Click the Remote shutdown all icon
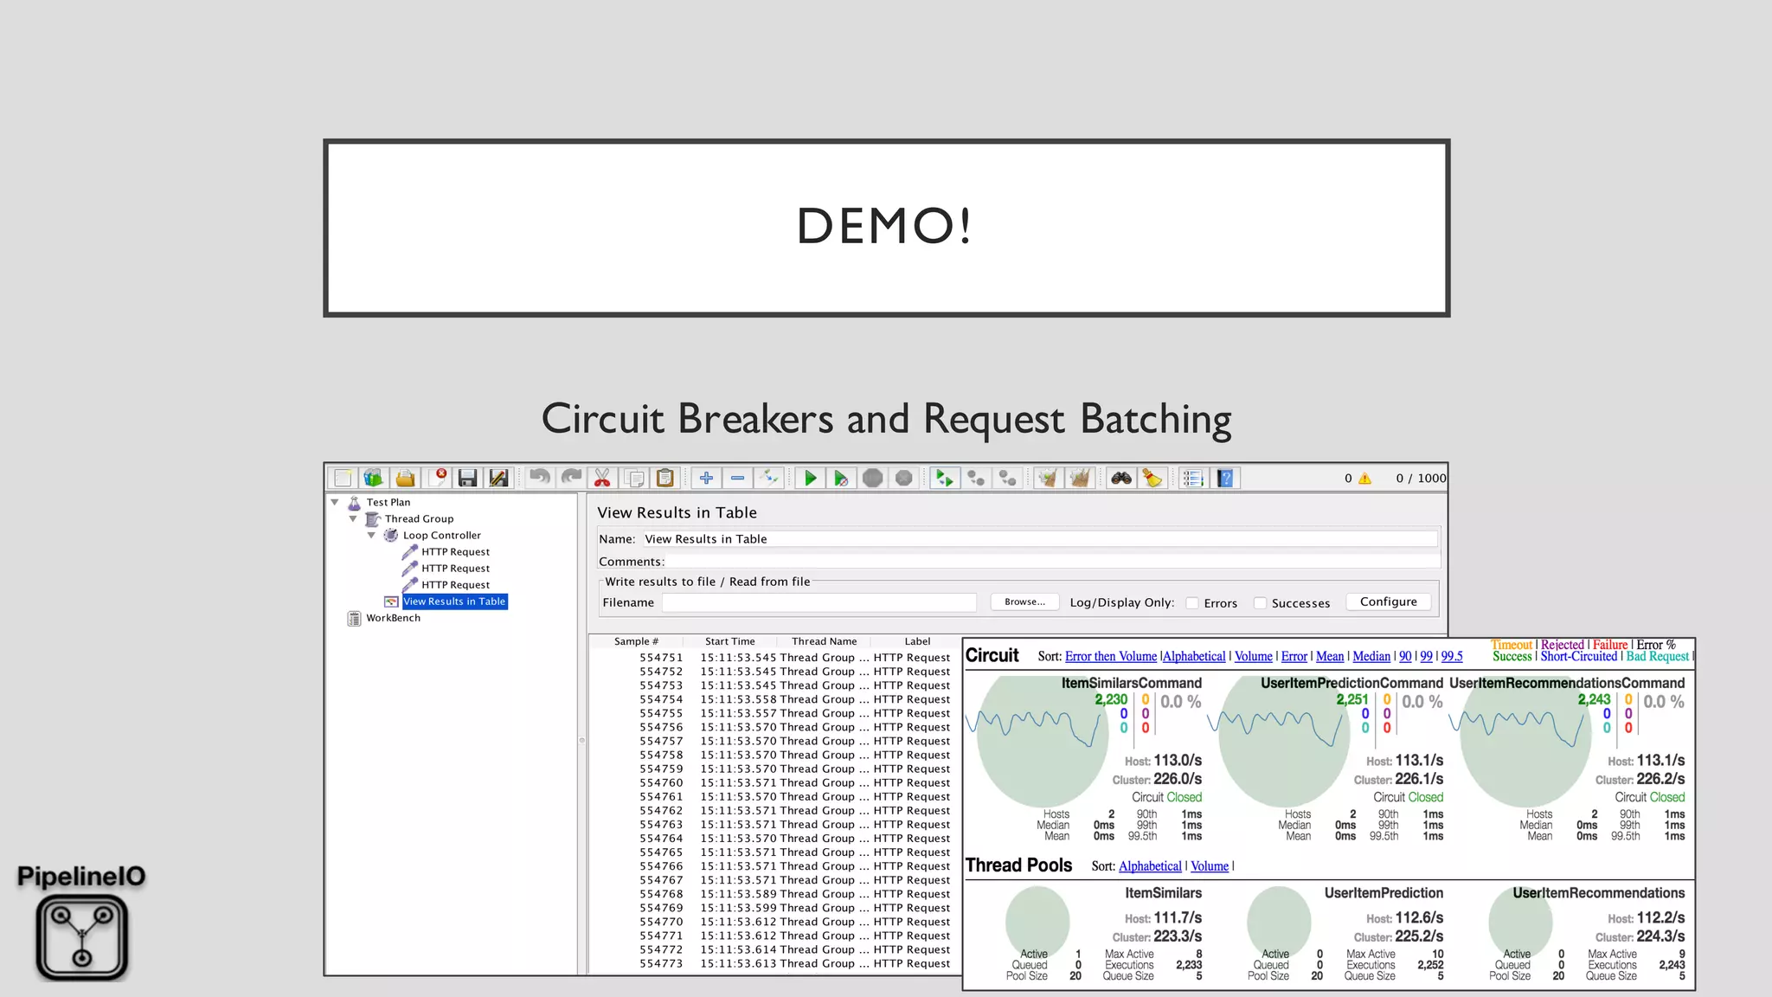1772x997 pixels. [1007, 478]
